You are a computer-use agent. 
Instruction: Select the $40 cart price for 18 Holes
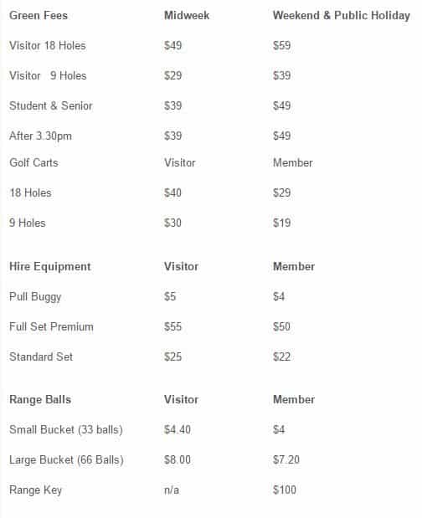172,192
